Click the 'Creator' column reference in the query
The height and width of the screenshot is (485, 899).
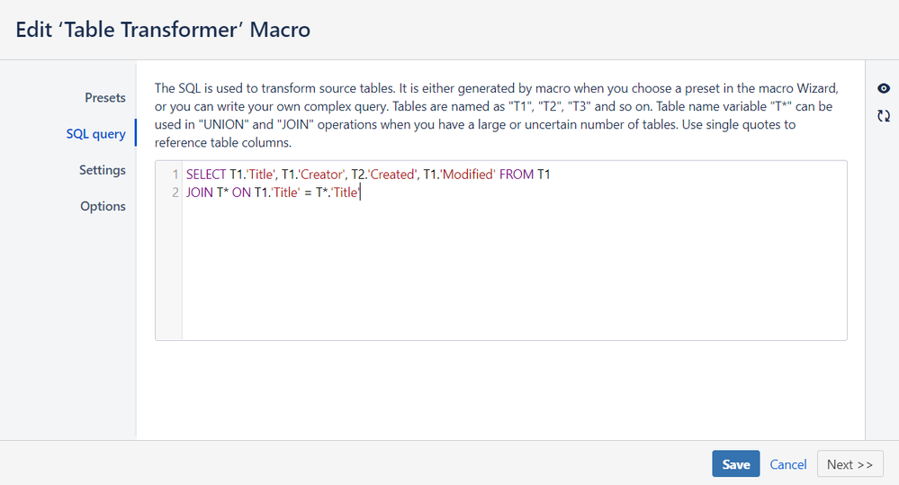(x=321, y=175)
